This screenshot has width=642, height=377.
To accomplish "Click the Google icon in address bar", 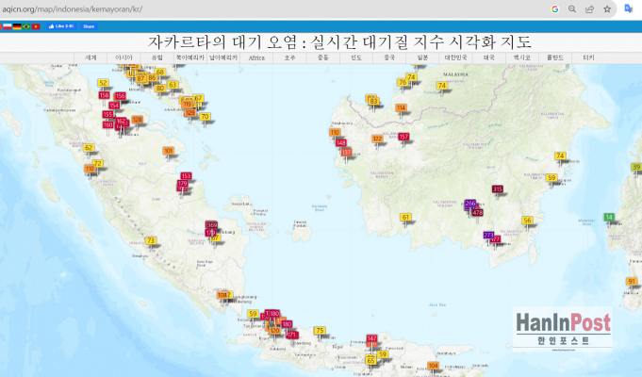I will coord(554,8).
